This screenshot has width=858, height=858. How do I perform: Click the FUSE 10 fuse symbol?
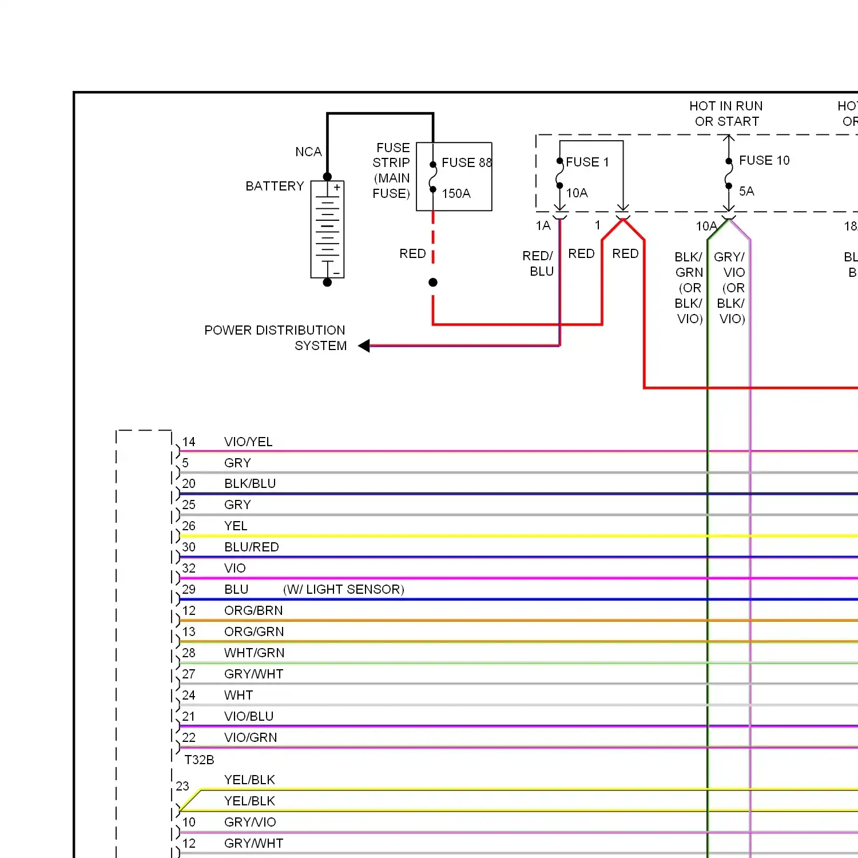click(x=728, y=173)
